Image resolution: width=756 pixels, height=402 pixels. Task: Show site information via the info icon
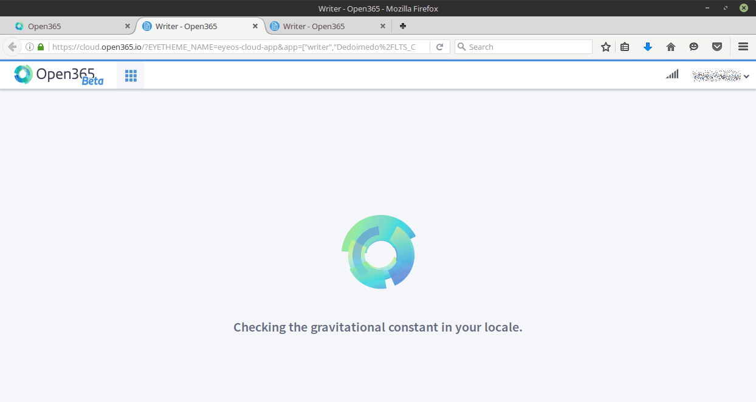[29, 47]
